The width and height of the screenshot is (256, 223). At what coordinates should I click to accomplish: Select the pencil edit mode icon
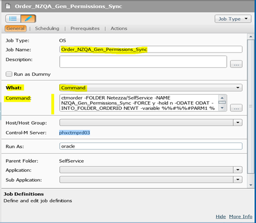tap(28, 18)
